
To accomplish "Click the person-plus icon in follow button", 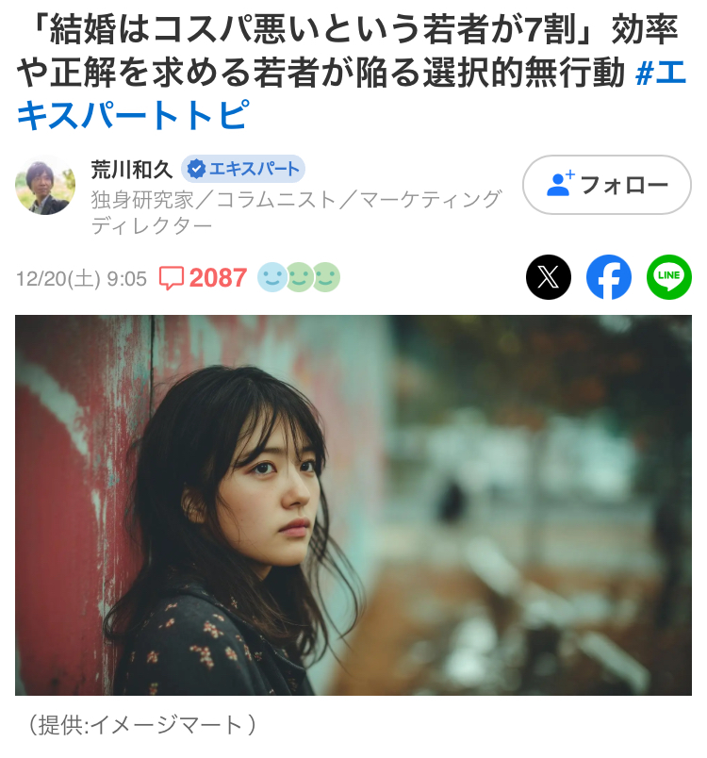I will tap(560, 184).
